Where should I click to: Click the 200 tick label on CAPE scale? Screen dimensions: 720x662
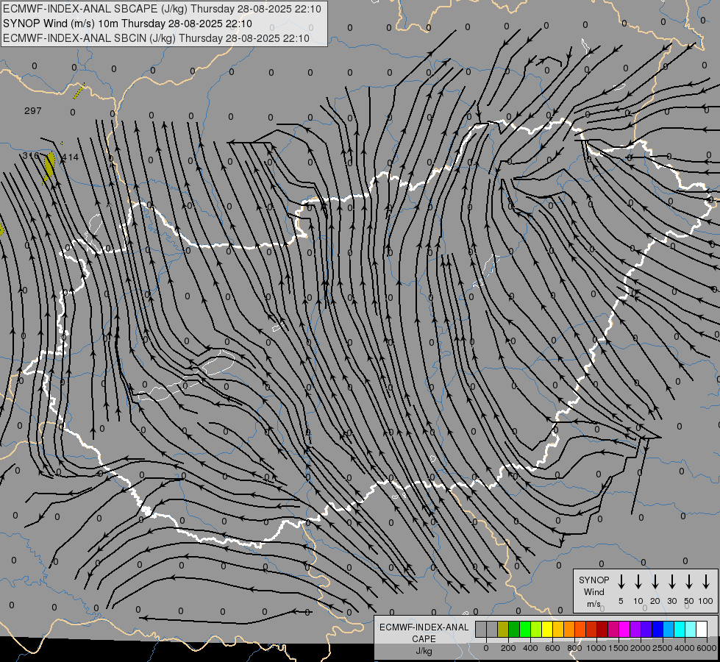[x=508, y=648]
